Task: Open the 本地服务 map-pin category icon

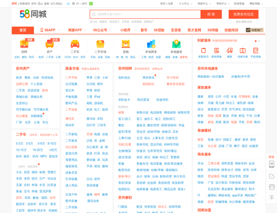Action: [x=176, y=44]
